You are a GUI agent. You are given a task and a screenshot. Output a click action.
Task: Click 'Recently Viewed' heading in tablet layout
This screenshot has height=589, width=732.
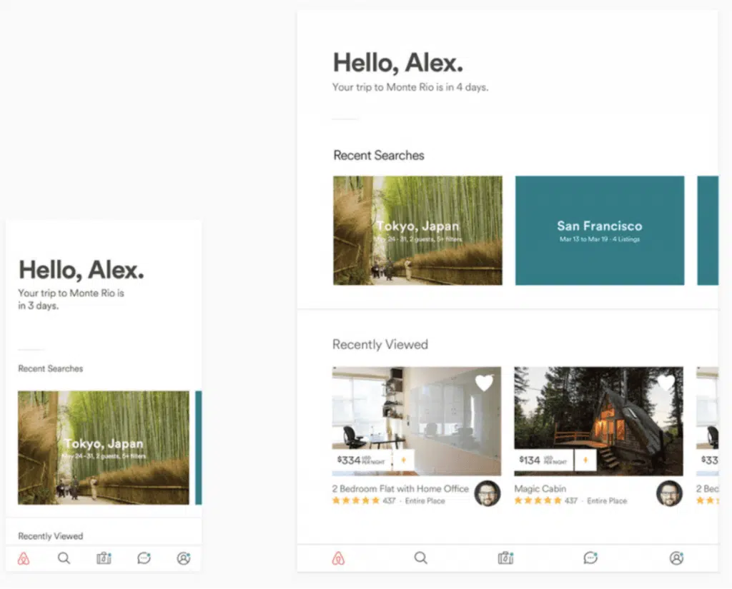[x=380, y=345]
